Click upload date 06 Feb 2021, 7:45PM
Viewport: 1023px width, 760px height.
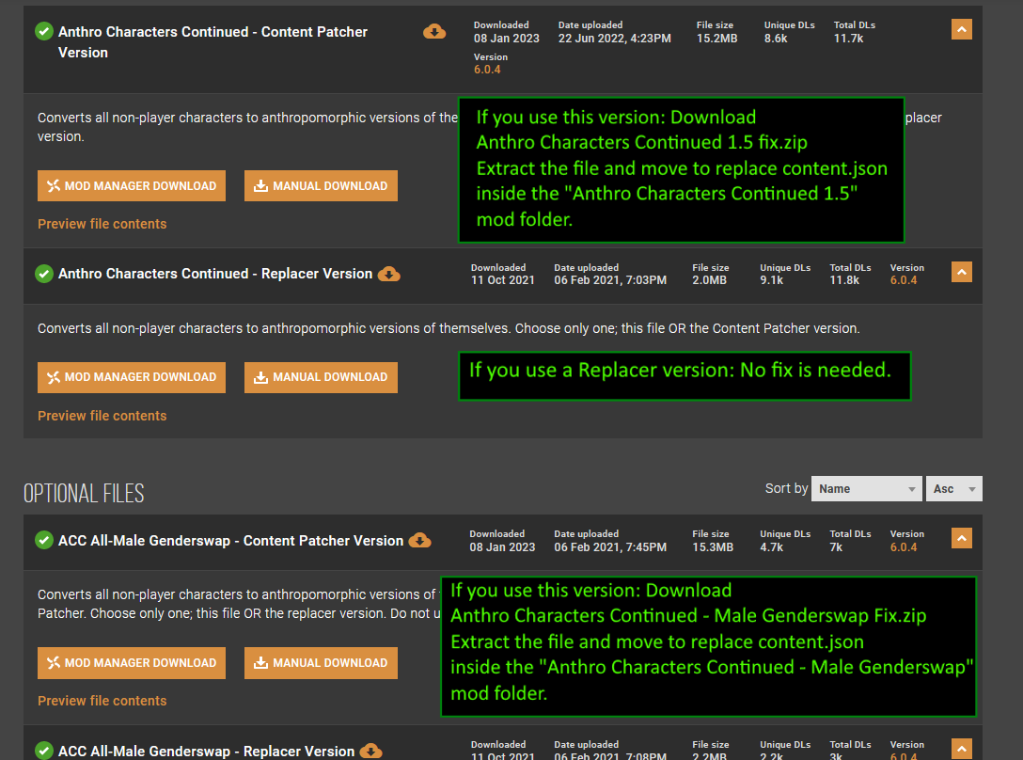coord(610,547)
